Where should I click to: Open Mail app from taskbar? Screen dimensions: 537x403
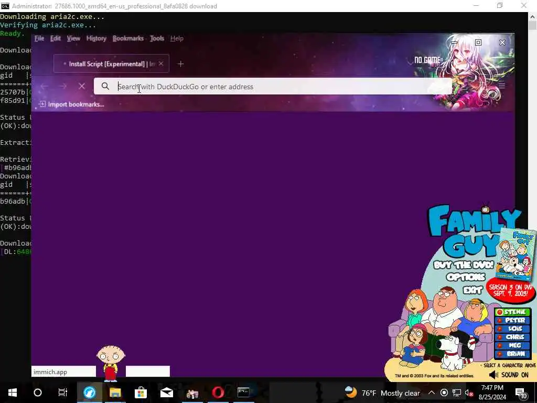tap(166, 393)
